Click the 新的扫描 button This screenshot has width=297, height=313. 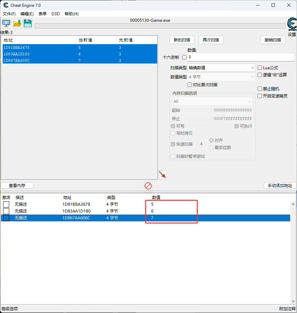pyautogui.click(x=182, y=40)
